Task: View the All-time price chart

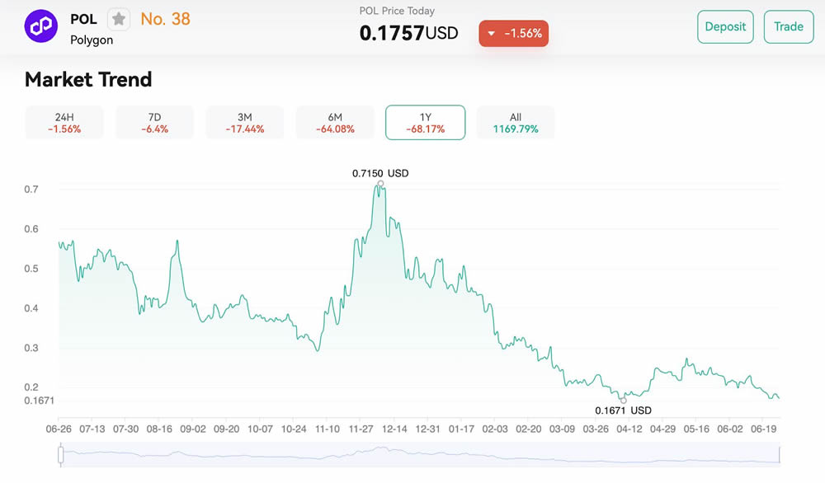Action: tap(516, 123)
